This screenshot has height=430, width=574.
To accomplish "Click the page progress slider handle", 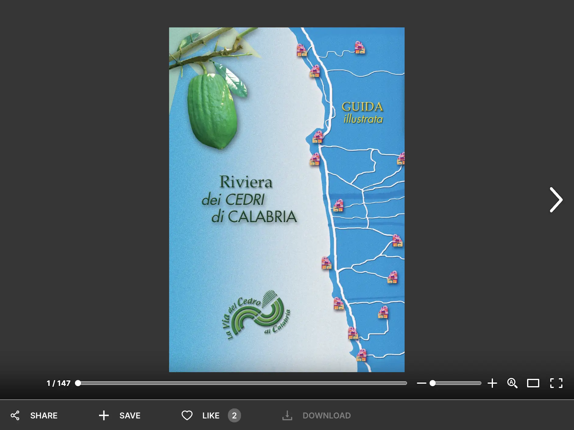I will click(x=78, y=383).
